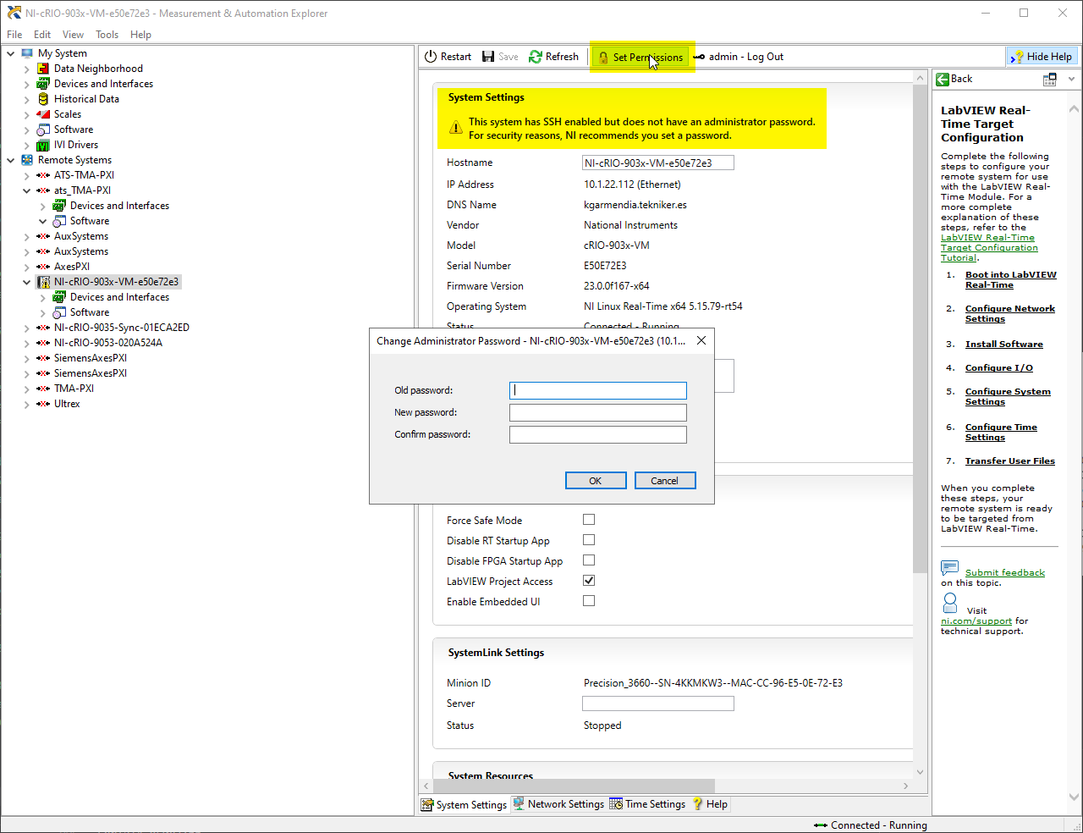Image resolution: width=1083 pixels, height=833 pixels.
Task: Select the ATS-TMA-PXI remote target
Action: tap(84, 175)
